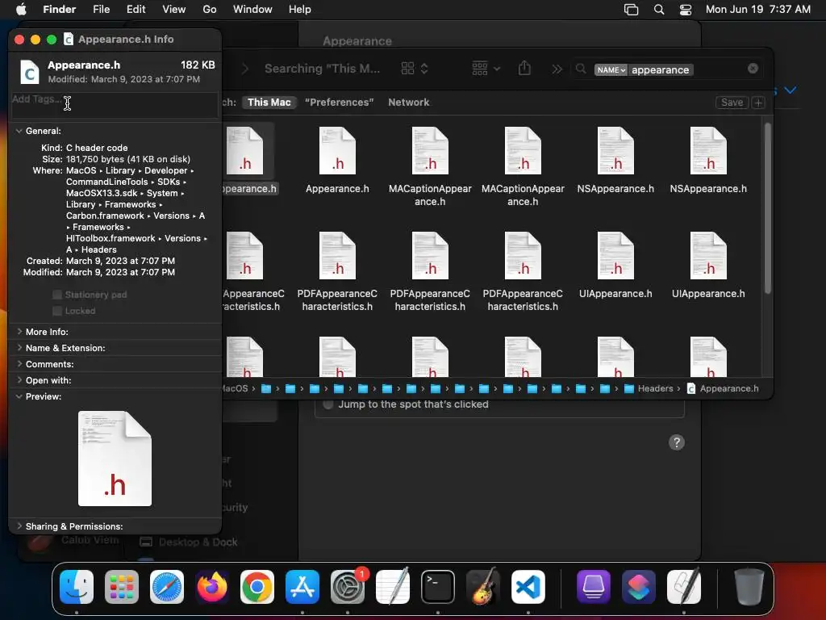Open the View menu

coord(174,10)
